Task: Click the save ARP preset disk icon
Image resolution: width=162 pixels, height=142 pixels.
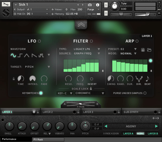Action: click(x=143, y=49)
